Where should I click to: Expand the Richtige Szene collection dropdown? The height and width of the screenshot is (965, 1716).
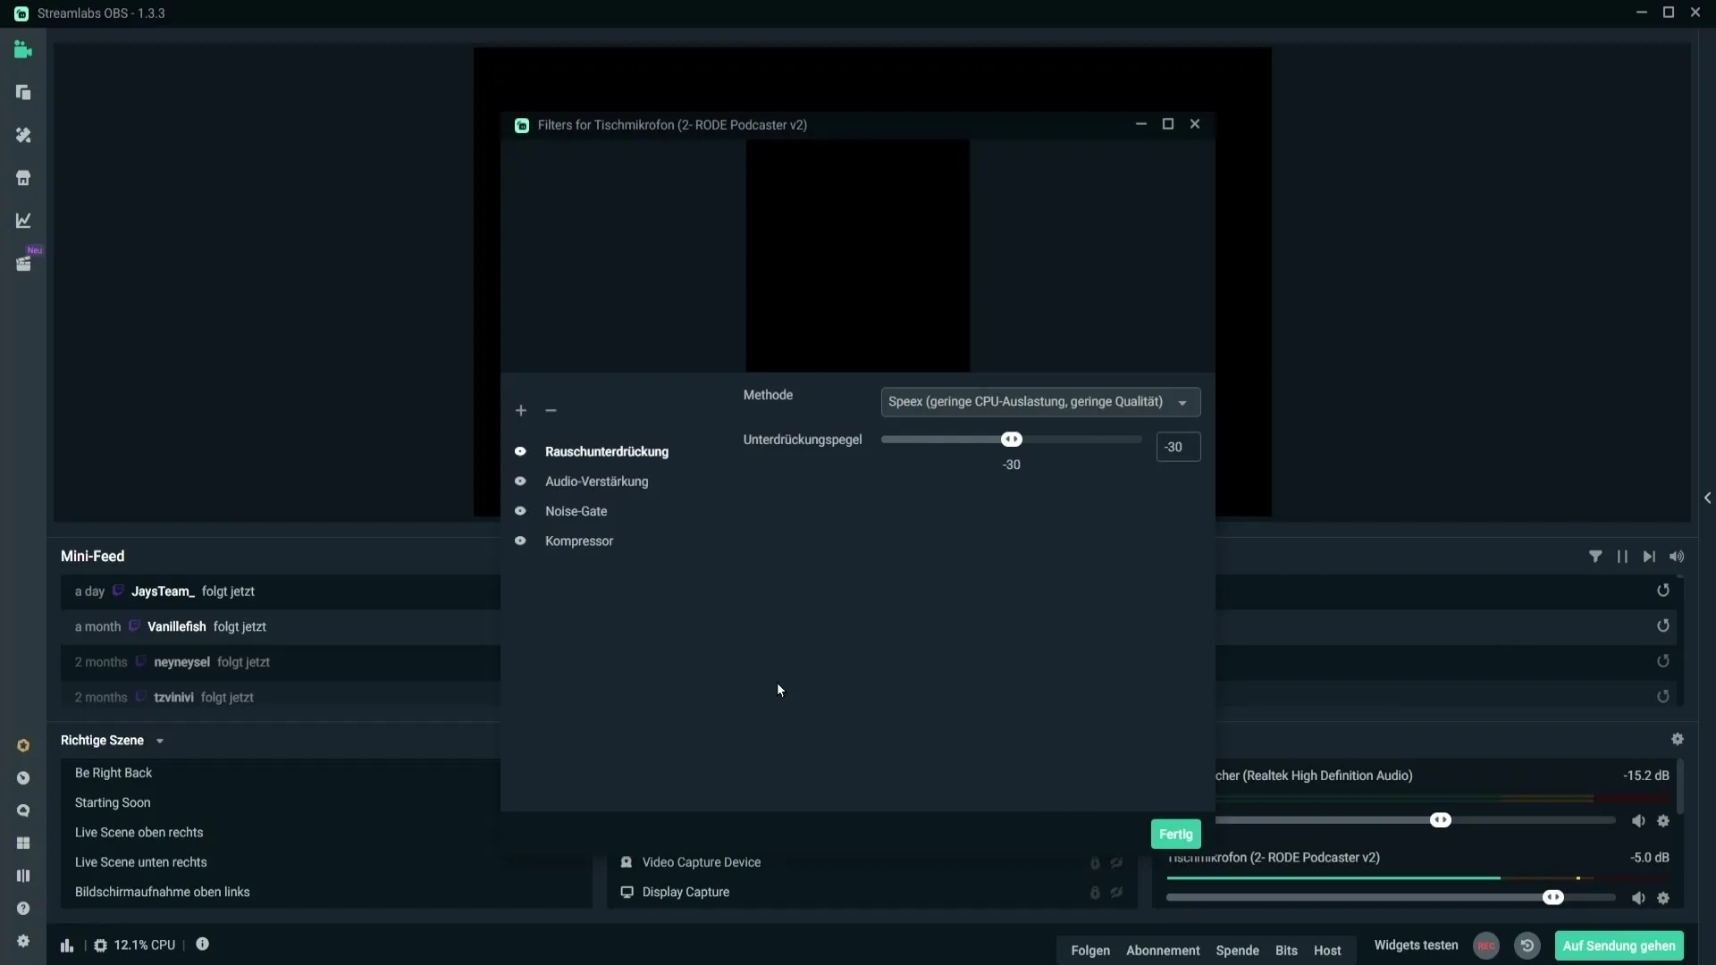coord(160,741)
